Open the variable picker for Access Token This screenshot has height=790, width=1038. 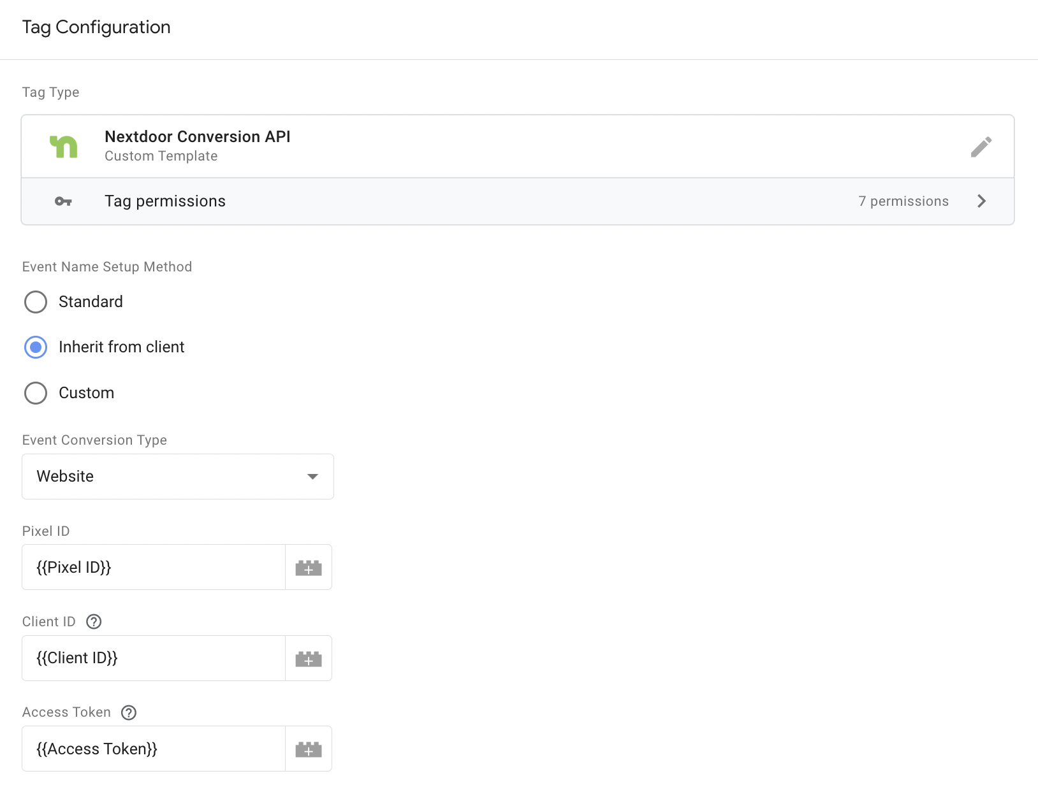309,748
